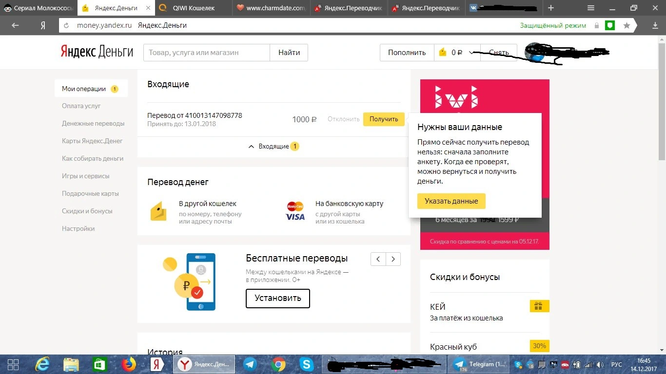Screen dimensions: 666x374
Task: Click the Telegram (1... taskbar window button
Action: tap(479, 364)
